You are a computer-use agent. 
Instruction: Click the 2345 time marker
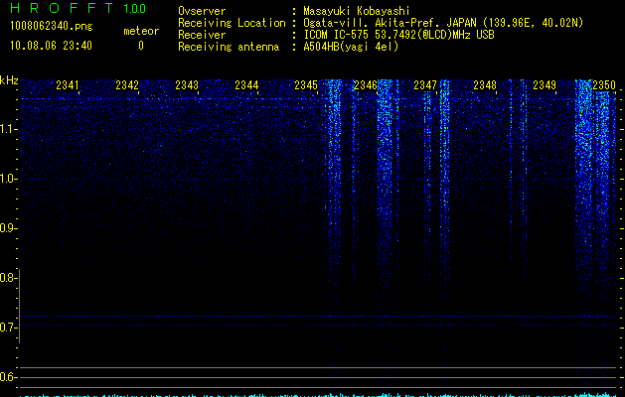306,85
